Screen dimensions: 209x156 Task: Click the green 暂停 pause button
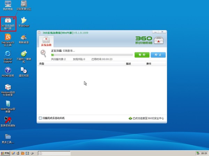click(142, 55)
